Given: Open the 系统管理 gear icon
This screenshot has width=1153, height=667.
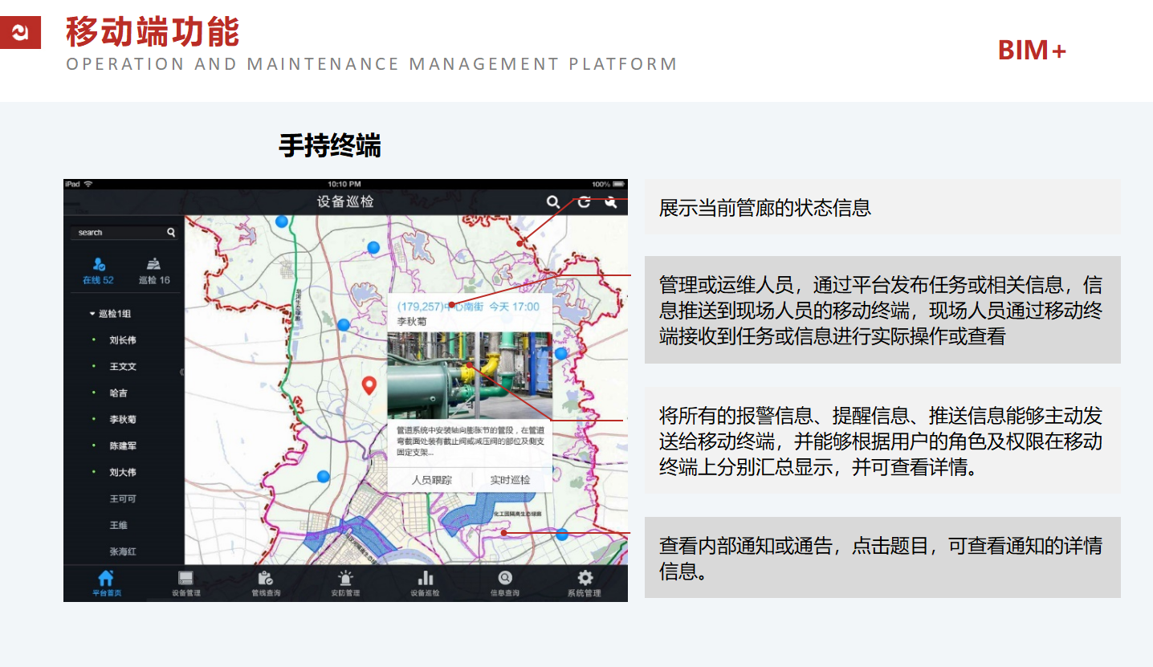Looking at the screenshot, I should pyautogui.click(x=585, y=582).
